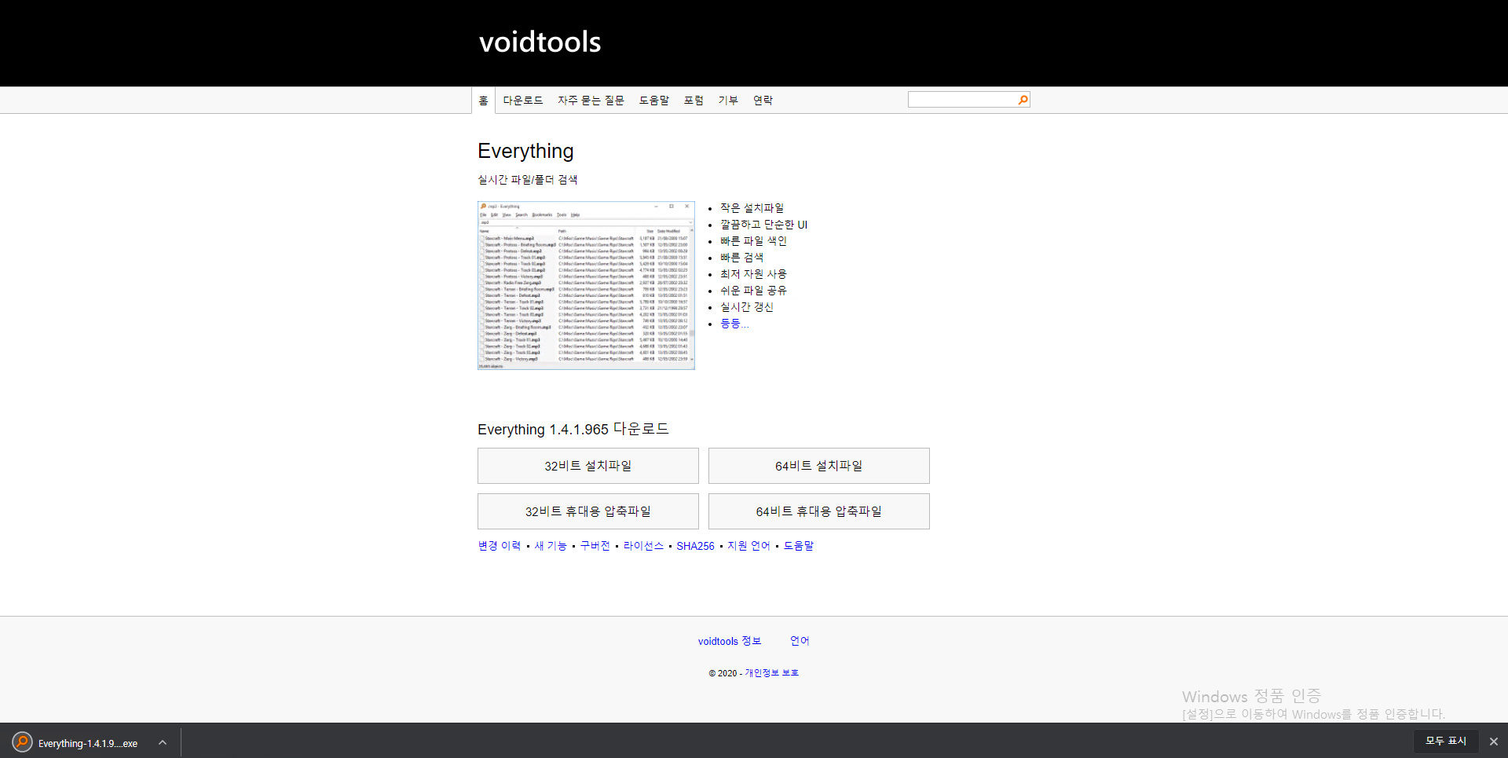Click the 쉬운 파일 공유 list item

click(x=753, y=291)
